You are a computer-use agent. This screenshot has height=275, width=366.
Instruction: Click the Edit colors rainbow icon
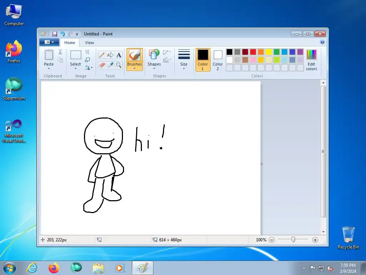click(x=311, y=55)
